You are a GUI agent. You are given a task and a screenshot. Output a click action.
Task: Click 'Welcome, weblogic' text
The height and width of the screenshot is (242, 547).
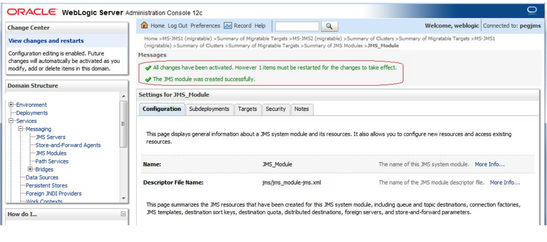point(452,26)
